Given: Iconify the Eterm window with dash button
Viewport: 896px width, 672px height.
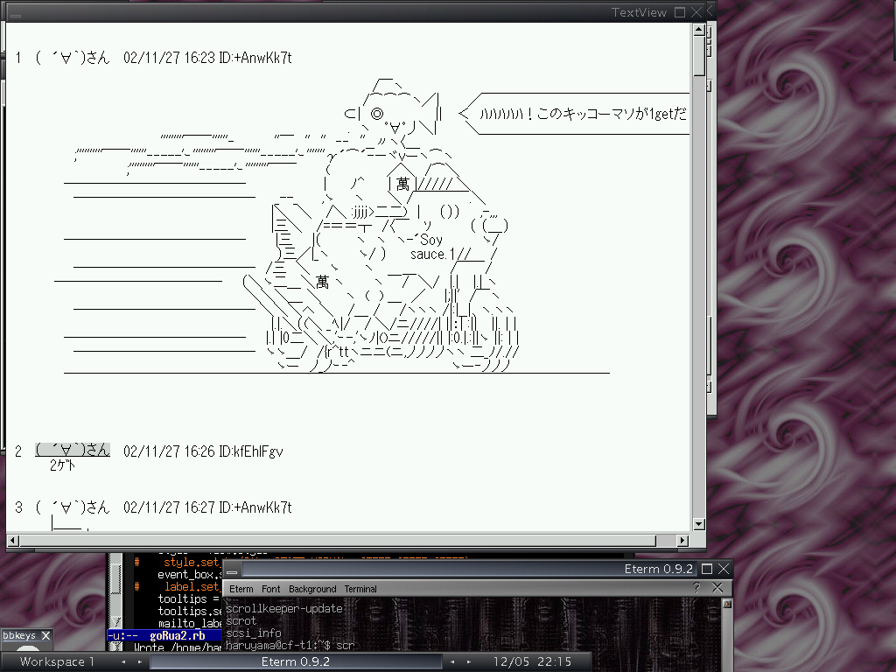Looking at the screenshot, I should [x=232, y=570].
